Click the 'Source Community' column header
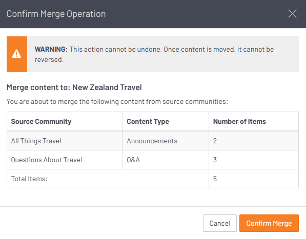The image size is (306, 239). click(x=65, y=121)
